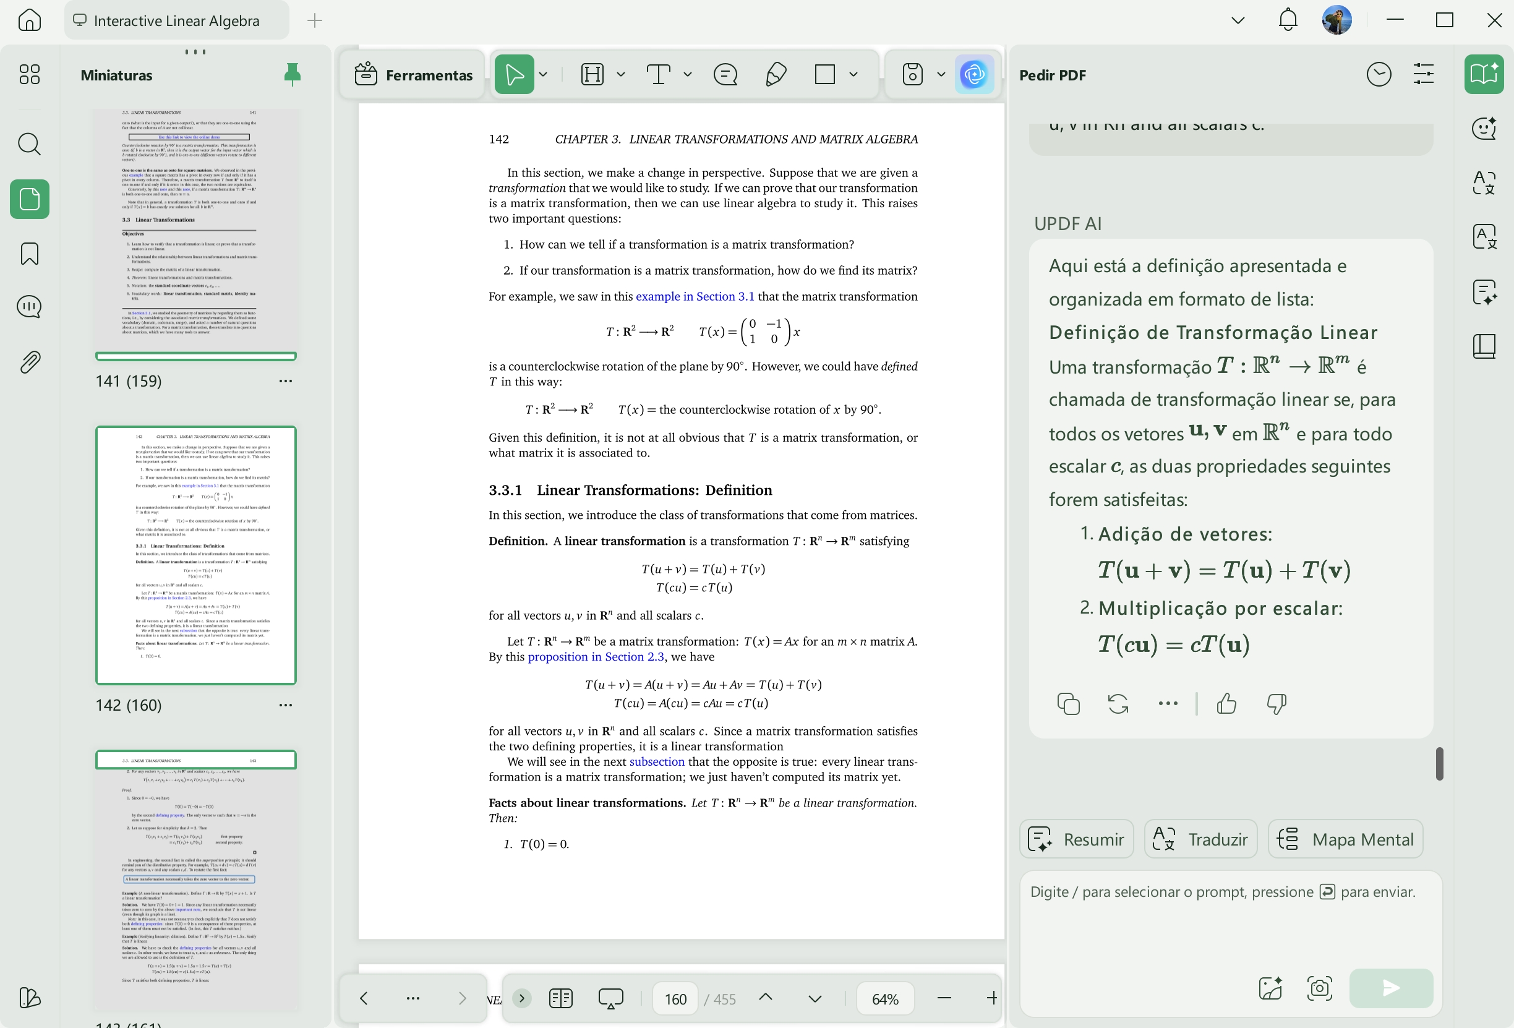
Task: Start slideshow presentation mode
Action: point(610,998)
